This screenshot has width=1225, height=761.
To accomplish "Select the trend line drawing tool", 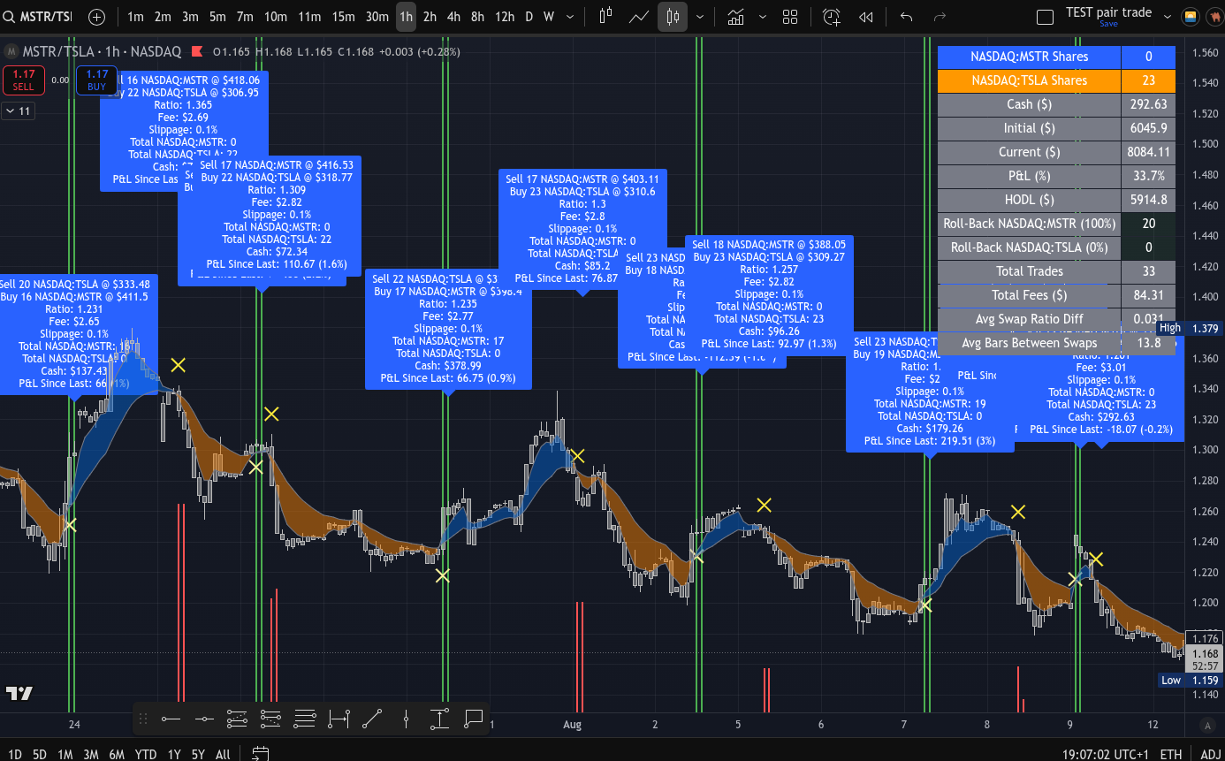I will (372, 719).
